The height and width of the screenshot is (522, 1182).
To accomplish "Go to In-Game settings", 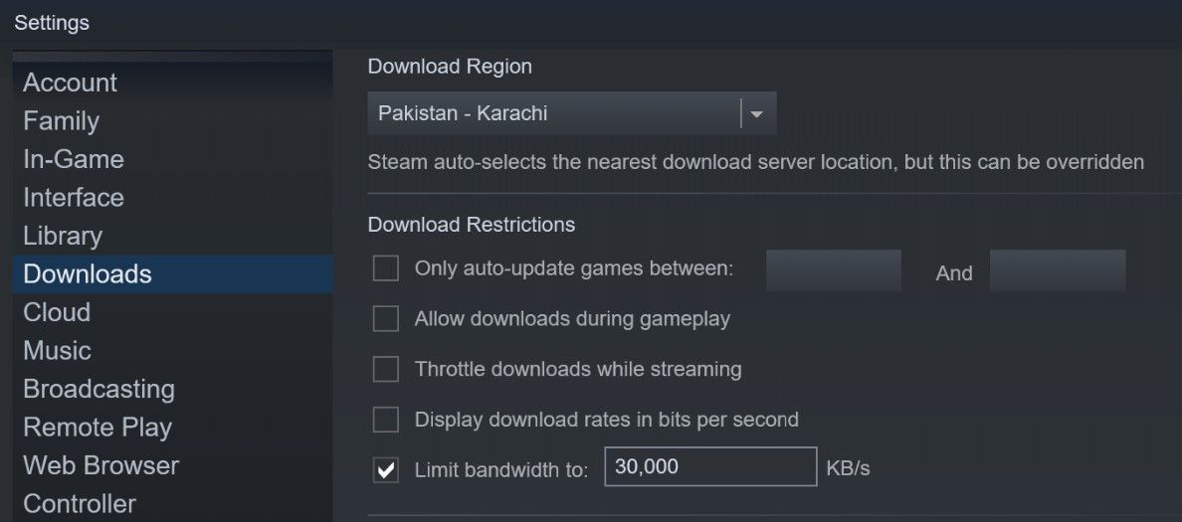I will coord(73,159).
